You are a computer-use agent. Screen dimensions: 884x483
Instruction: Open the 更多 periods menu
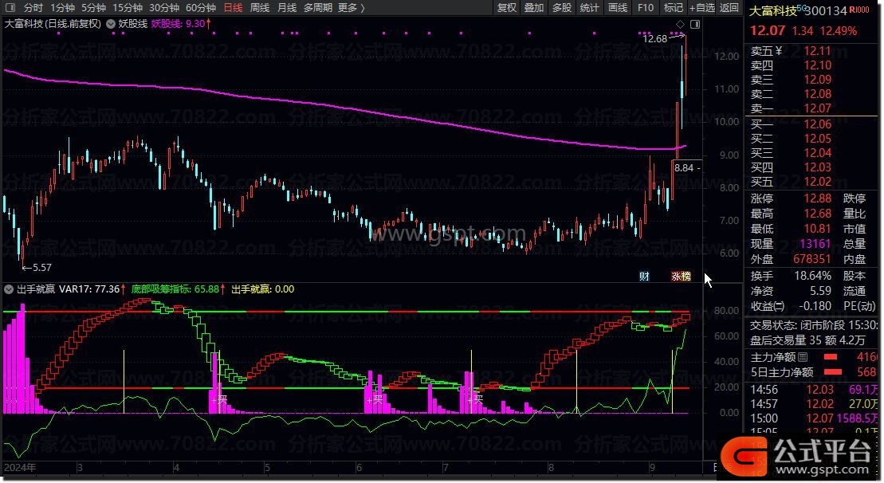click(352, 8)
